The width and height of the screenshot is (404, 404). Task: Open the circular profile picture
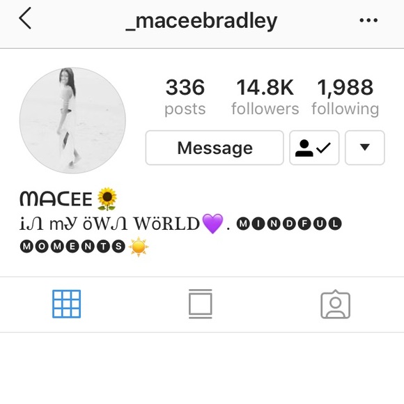coord(72,121)
